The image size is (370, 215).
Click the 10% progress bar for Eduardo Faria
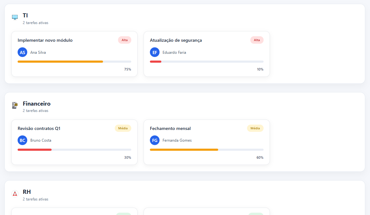tap(207, 61)
